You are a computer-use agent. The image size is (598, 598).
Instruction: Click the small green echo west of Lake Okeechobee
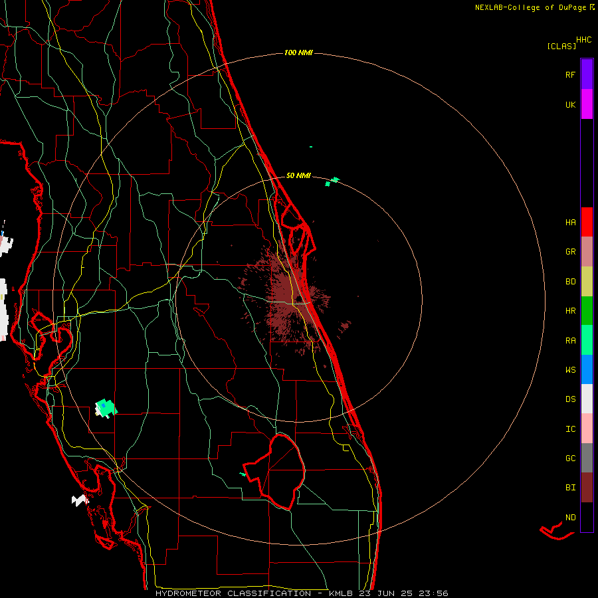[x=243, y=474]
